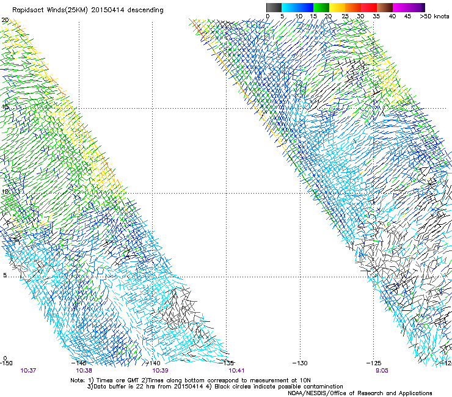Click the 'NOAA/NESDIS/Office of Research and Applications' credit
The height and width of the screenshot is (397, 452).
tap(360, 393)
